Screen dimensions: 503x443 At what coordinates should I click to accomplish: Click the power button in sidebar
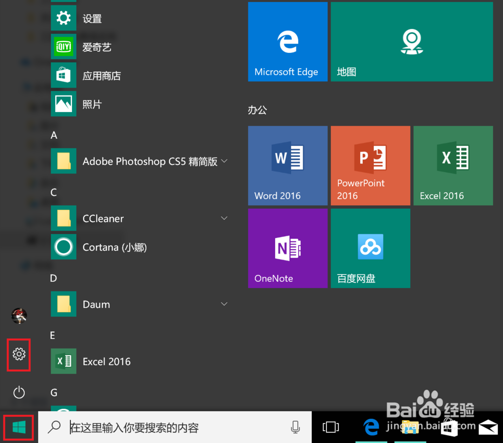pyautogui.click(x=19, y=393)
